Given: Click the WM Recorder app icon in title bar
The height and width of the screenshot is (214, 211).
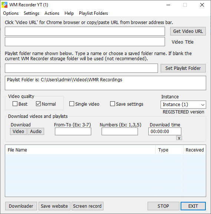Looking at the screenshot, I should pyautogui.click(x=4, y=5).
